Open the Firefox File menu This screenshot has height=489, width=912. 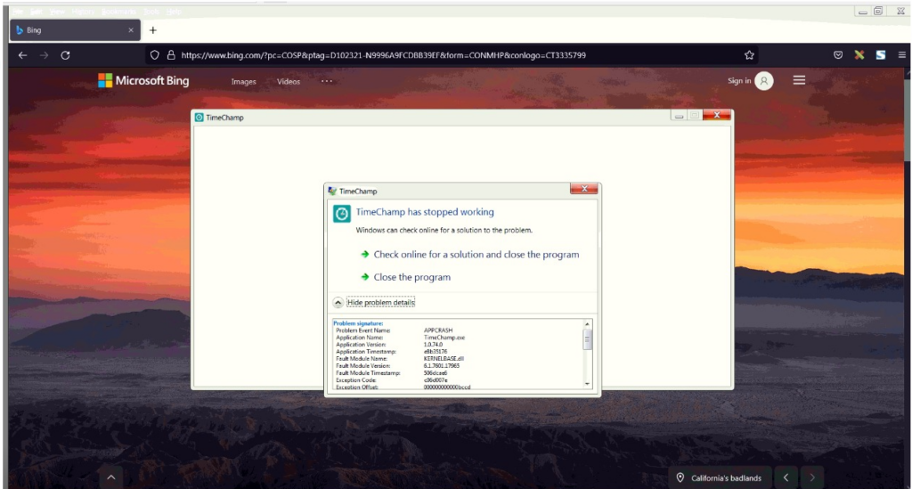[18, 12]
